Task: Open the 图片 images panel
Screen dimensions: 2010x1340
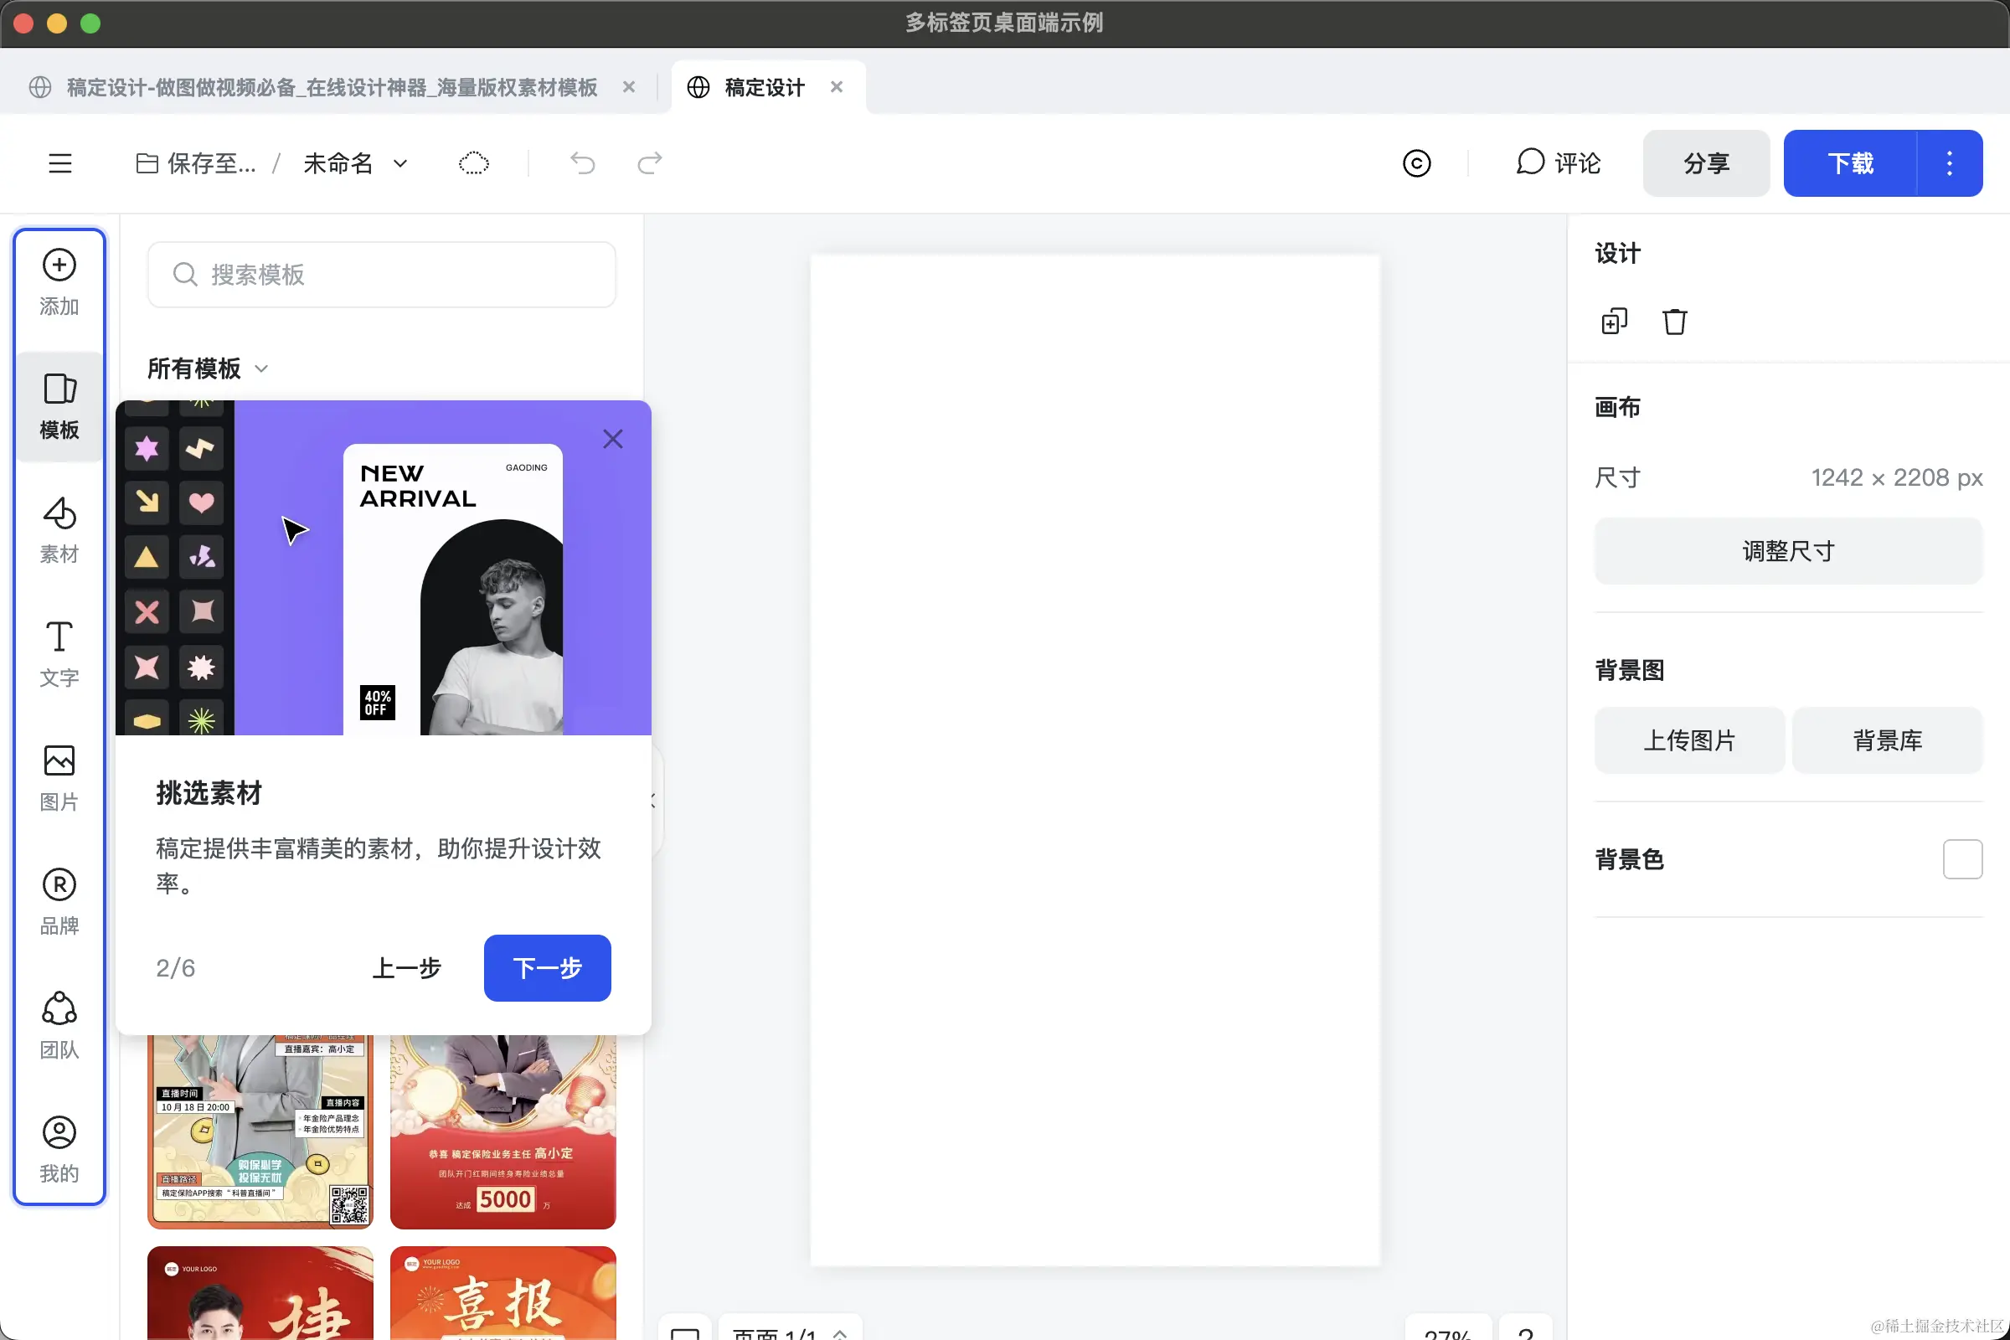Action: tap(59, 778)
